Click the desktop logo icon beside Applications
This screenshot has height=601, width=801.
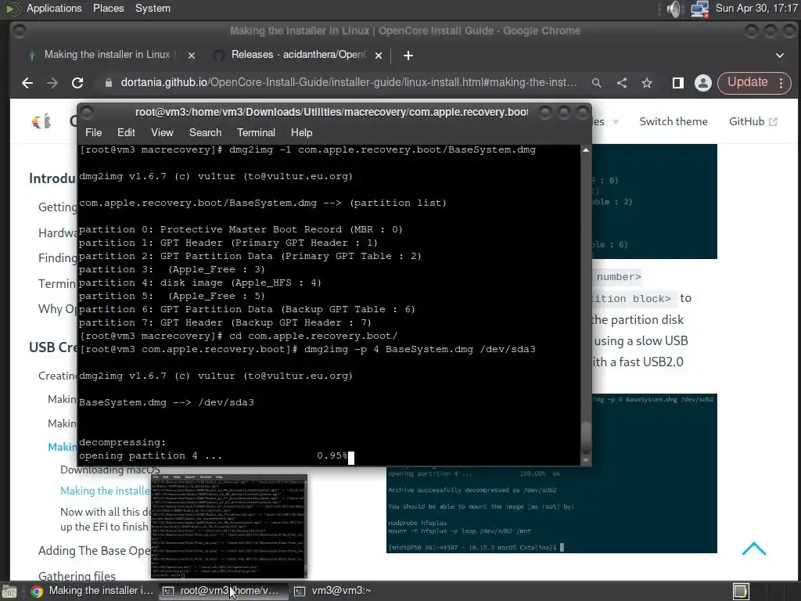click(13, 9)
